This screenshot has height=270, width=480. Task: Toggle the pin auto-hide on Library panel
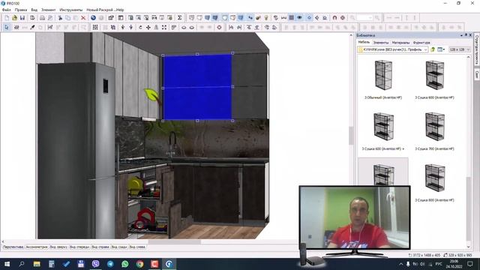click(x=466, y=35)
